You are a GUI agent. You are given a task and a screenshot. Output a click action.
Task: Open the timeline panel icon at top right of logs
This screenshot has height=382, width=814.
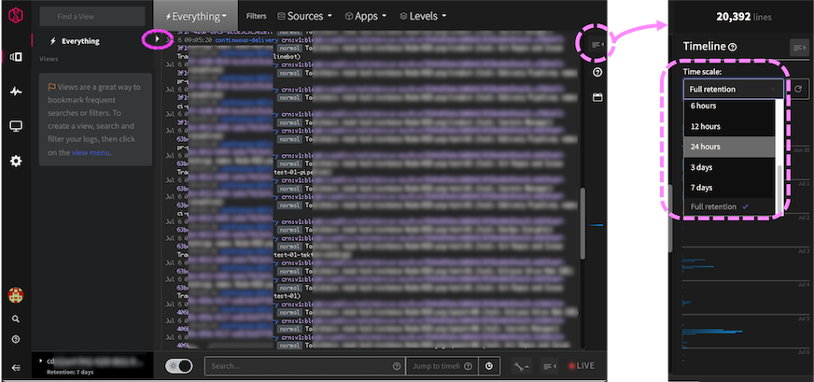[x=597, y=45]
